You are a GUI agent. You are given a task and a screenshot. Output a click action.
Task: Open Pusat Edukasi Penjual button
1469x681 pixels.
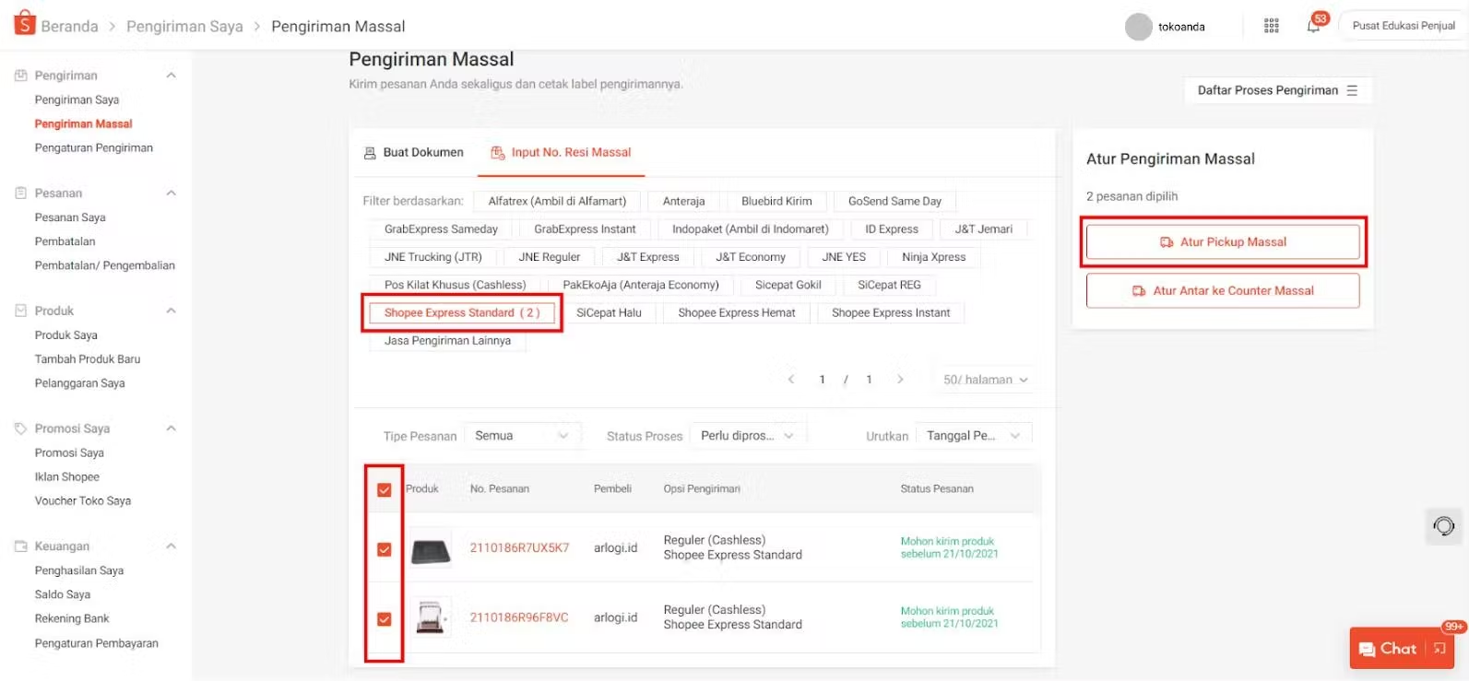click(x=1404, y=26)
